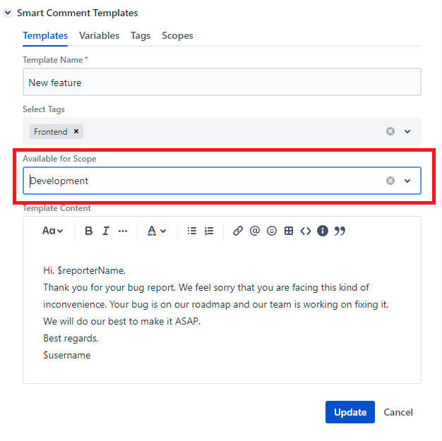Insert a bullet list
The height and width of the screenshot is (441, 442).
tap(192, 231)
